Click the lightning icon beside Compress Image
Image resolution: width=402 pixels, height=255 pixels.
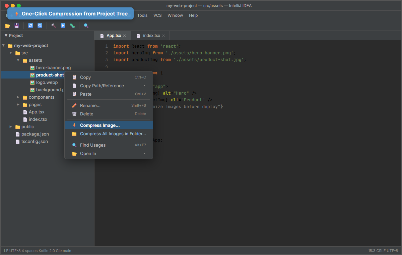[74, 125]
